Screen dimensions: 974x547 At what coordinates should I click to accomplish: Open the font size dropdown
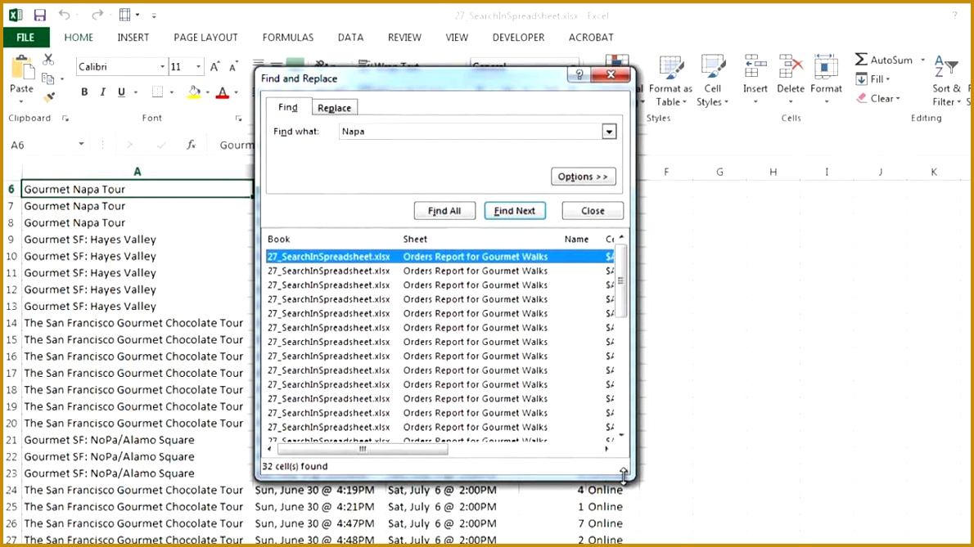tap(198, 67)
